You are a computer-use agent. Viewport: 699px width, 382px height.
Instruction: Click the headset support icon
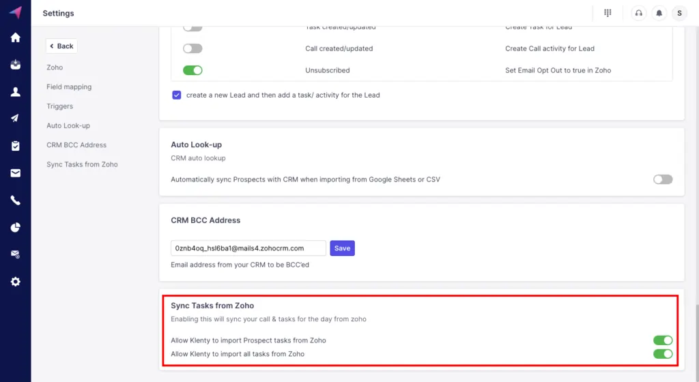[639, 13]
